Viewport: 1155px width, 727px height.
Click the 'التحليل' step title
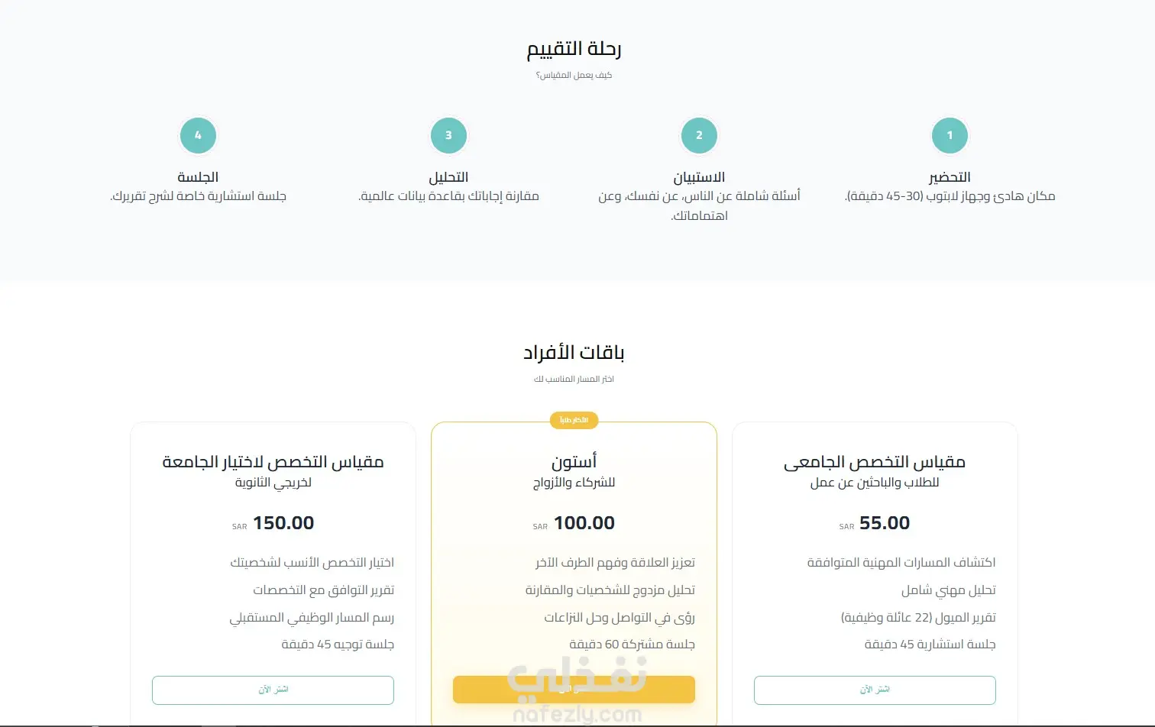click(x=448, y=177)
